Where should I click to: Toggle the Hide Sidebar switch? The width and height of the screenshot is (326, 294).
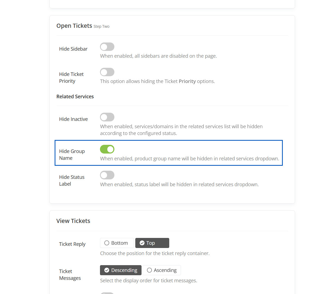tap(107, 47)
